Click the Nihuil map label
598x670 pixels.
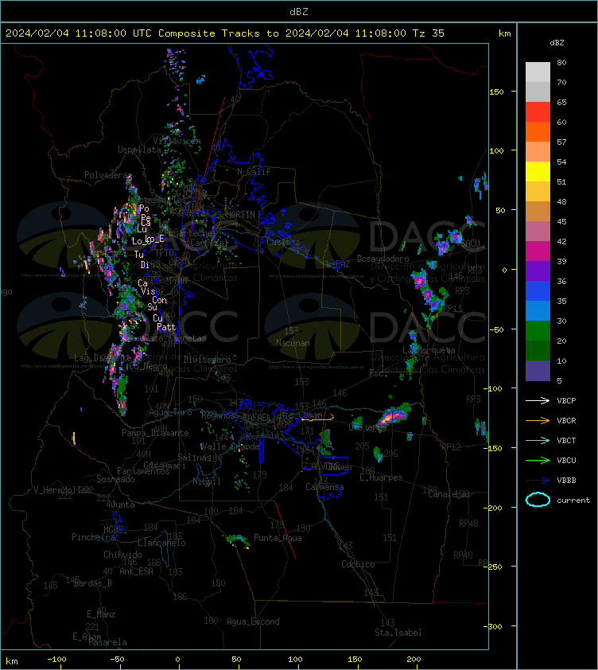coord(207,481)
